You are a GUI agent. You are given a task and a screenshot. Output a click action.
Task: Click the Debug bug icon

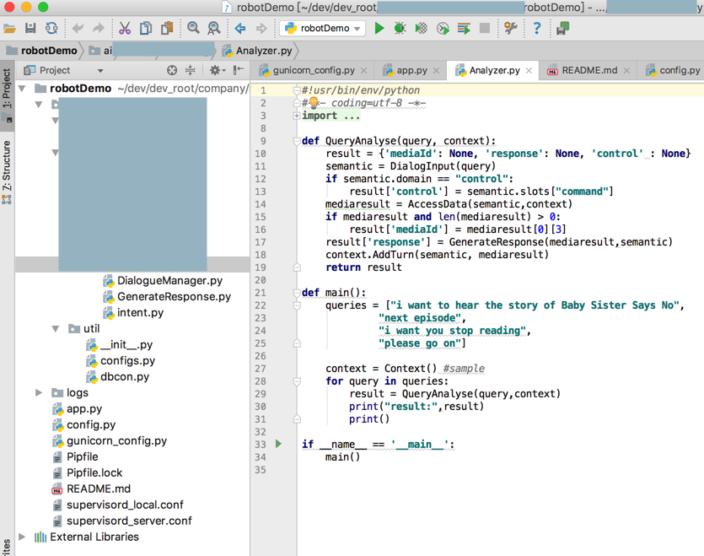[400, 28]
